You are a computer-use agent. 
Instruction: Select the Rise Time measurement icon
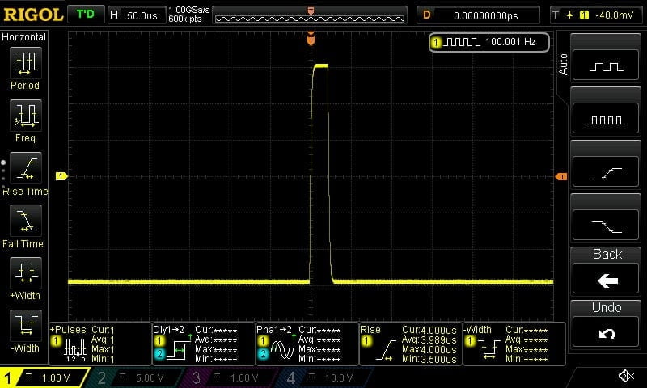pos(26,168)
